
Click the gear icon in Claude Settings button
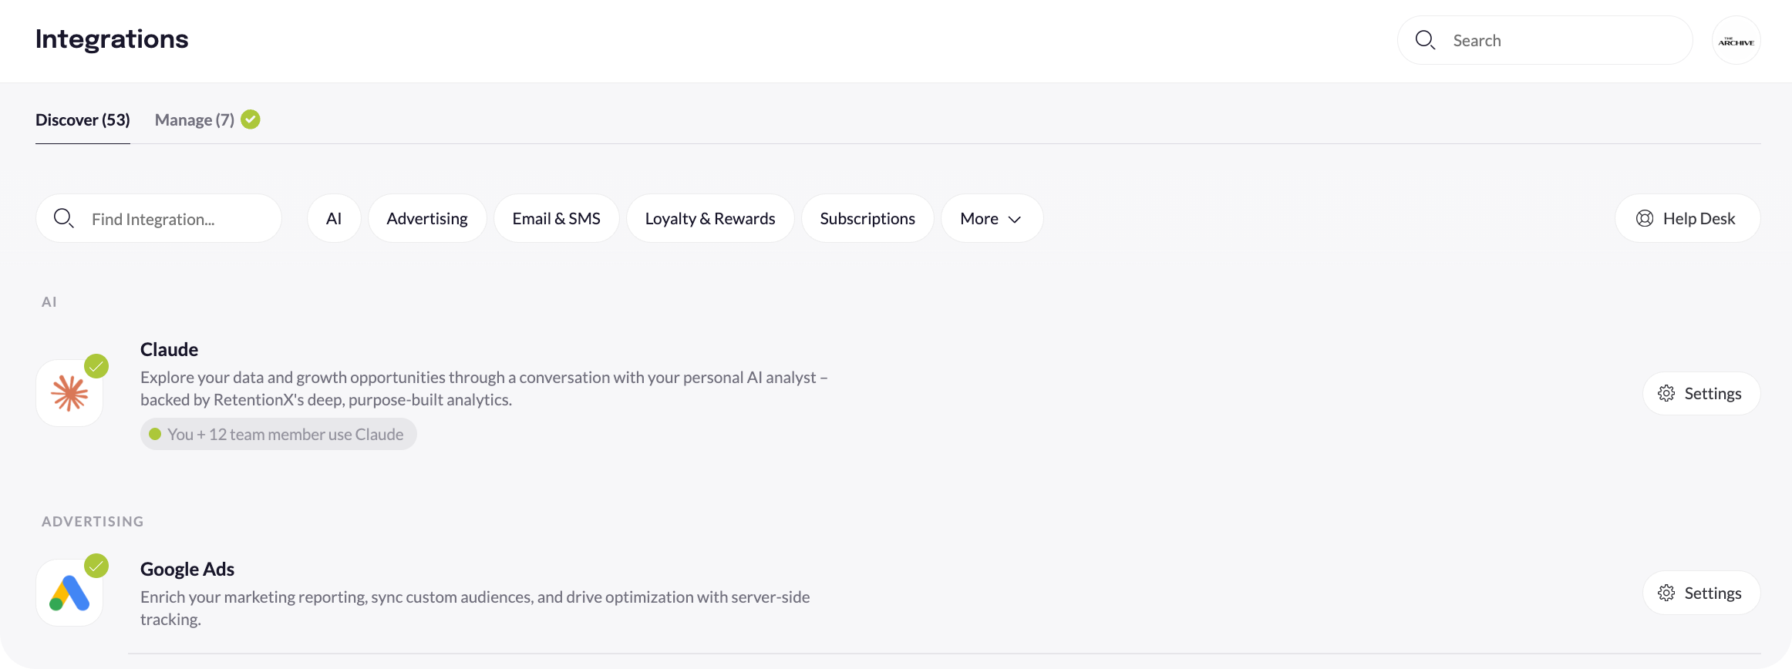[x=1666, y=394]
